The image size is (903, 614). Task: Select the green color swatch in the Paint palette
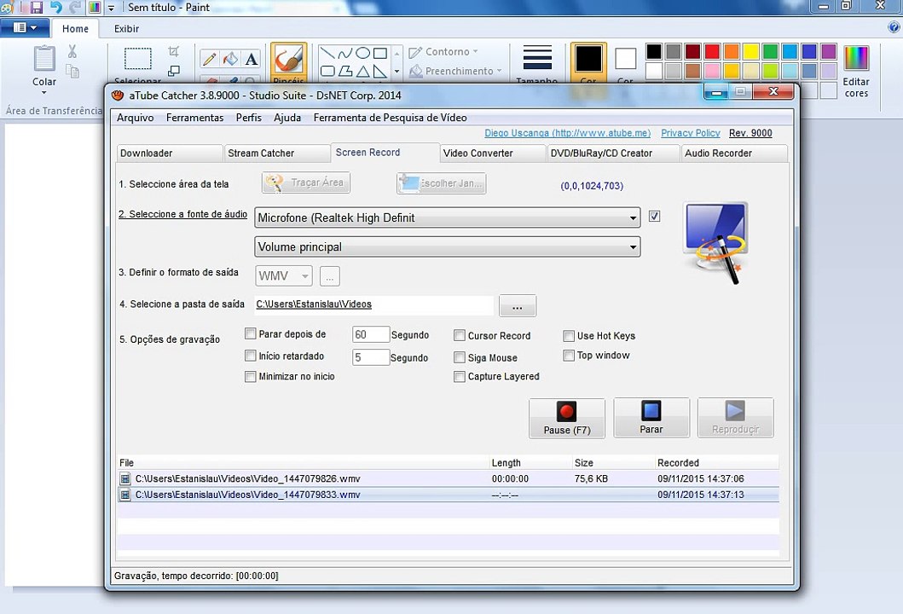(x=771, y=52)
